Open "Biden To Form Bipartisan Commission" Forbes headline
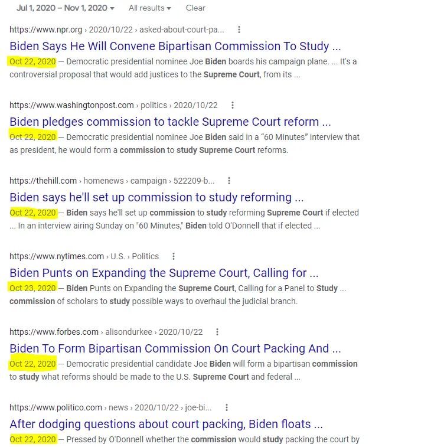 click(175, 348)
